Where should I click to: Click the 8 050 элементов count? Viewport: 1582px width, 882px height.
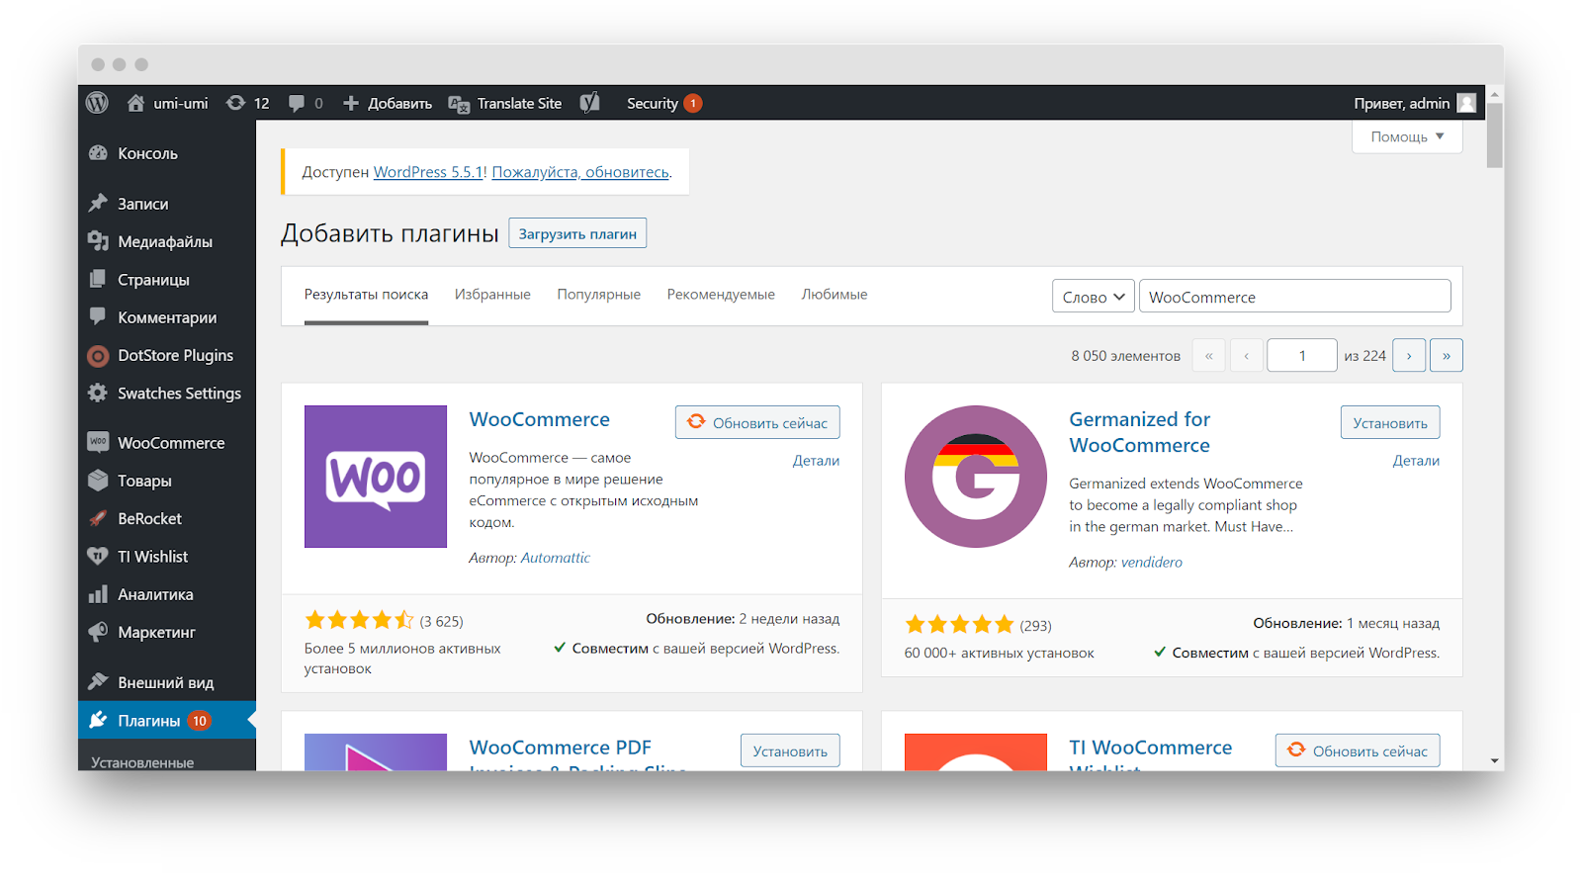coord(1125,356)
